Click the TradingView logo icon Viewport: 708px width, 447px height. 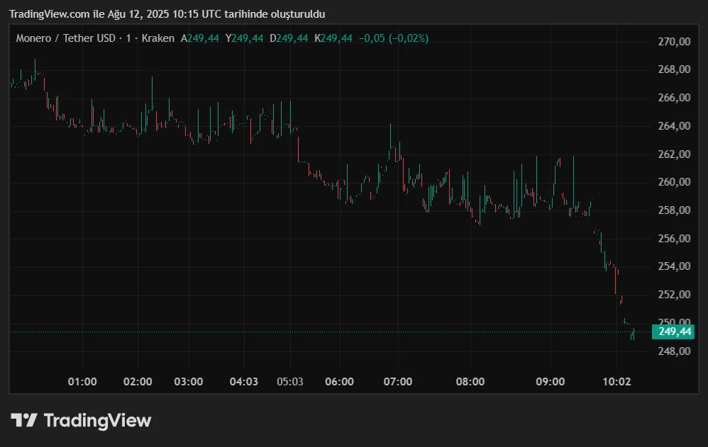[x=24, y=420]
